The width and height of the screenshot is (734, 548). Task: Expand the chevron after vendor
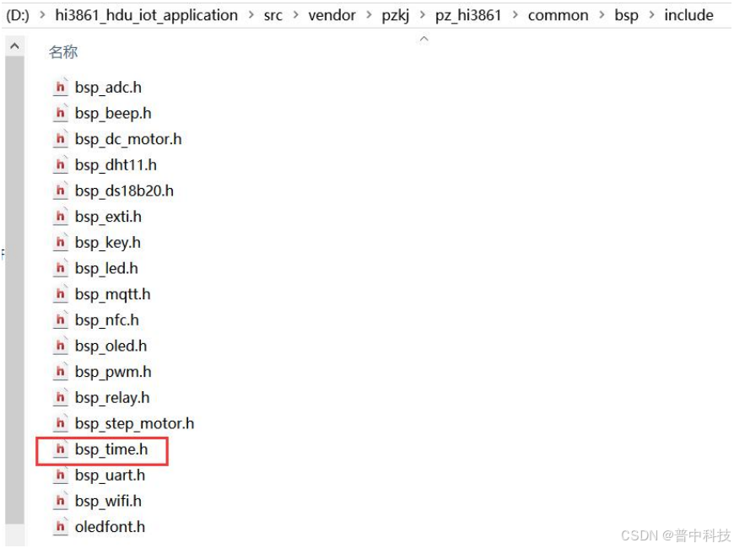coord(369,15)
